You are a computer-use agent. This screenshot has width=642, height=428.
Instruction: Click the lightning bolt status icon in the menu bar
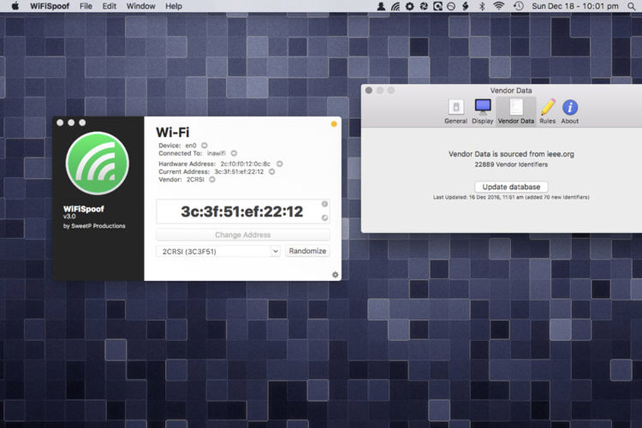click(x=465, y=6)
